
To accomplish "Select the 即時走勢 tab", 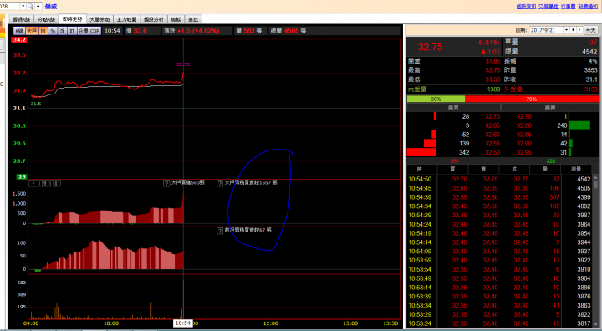I will tap(73, 19).
